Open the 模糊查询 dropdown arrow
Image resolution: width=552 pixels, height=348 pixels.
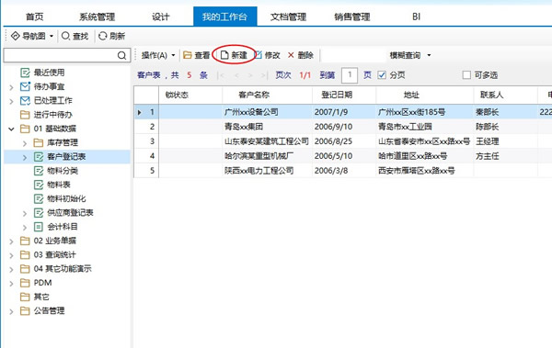point(429,55)
